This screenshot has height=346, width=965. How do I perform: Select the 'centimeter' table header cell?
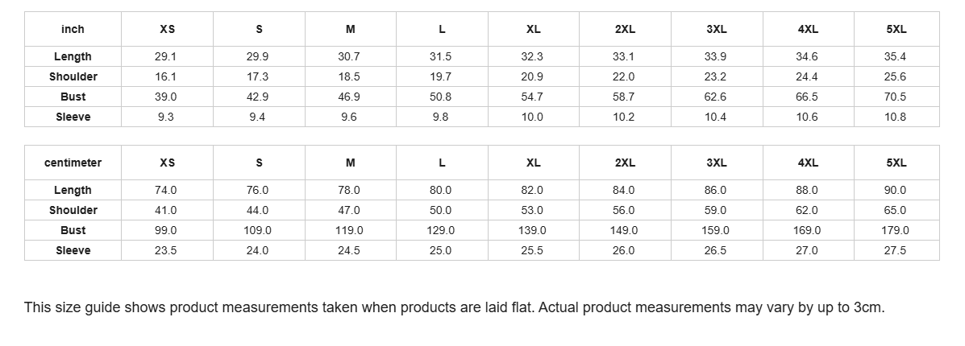[73, 163]
